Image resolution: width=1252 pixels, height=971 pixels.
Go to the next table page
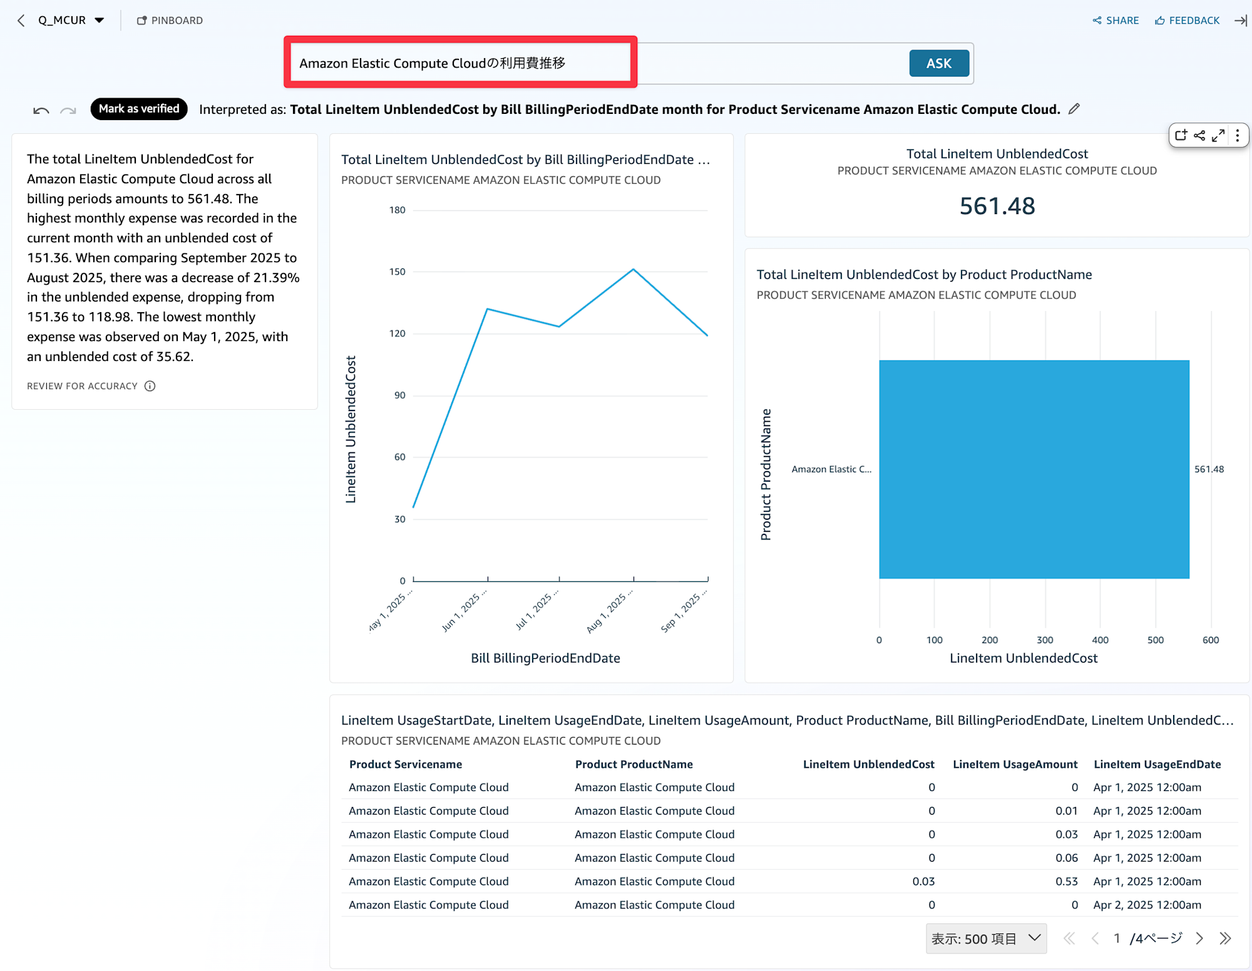[x=1199, y=938]
